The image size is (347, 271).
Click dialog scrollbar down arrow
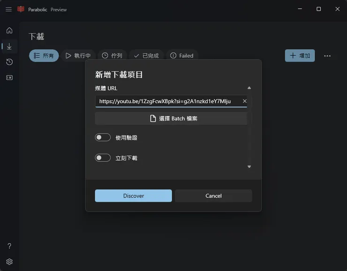click(249, 166)
